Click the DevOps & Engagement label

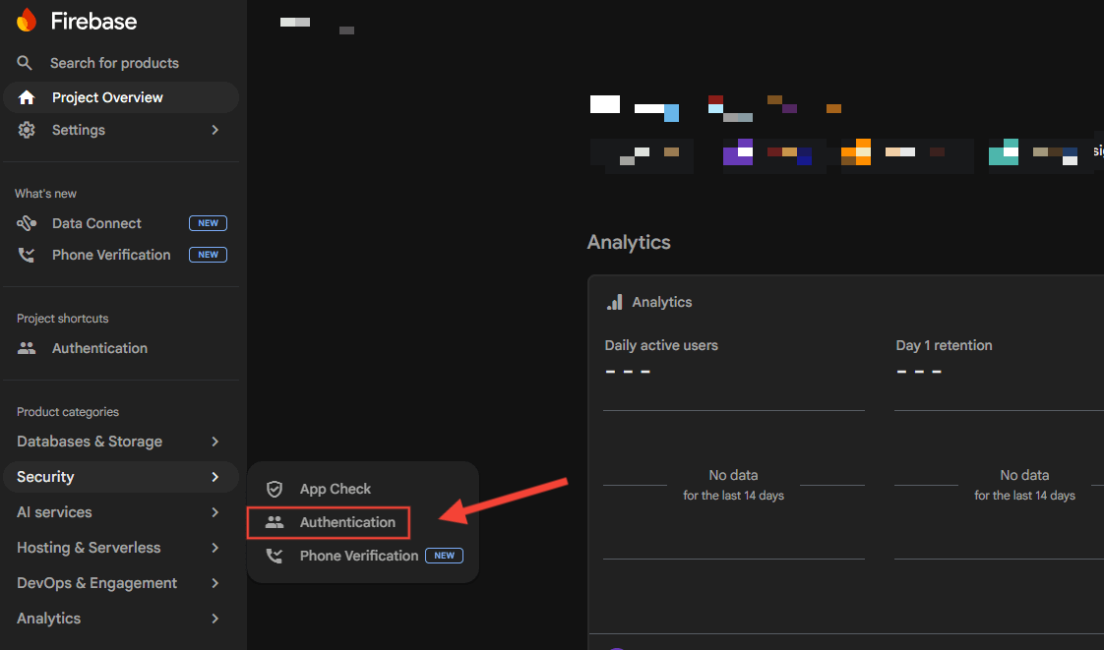97,583
